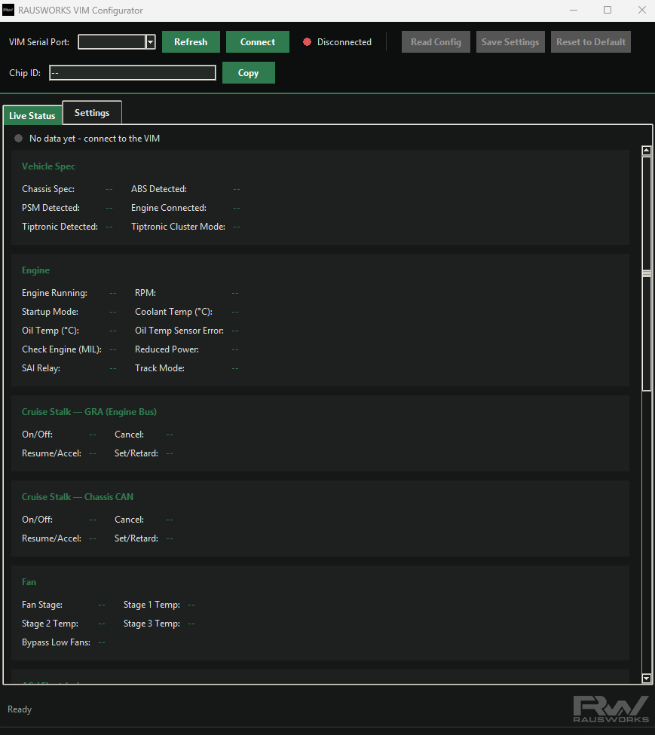This screenshot has width=655, height=735.
Task: Click the 'Fan Stage:' label
Action: pyautogui.click(x=42, y=605)
